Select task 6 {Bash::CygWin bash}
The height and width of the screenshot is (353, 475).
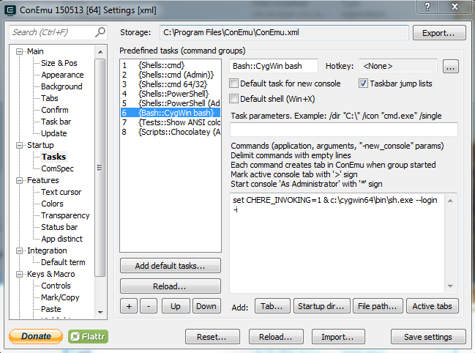pyautogui.click(x=171, y=113)
